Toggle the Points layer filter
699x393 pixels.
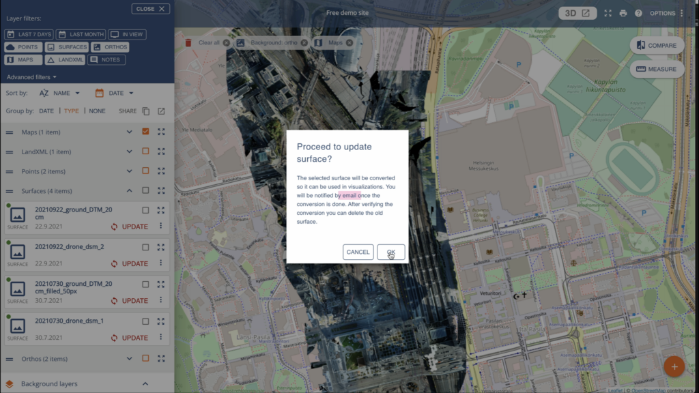23,47
